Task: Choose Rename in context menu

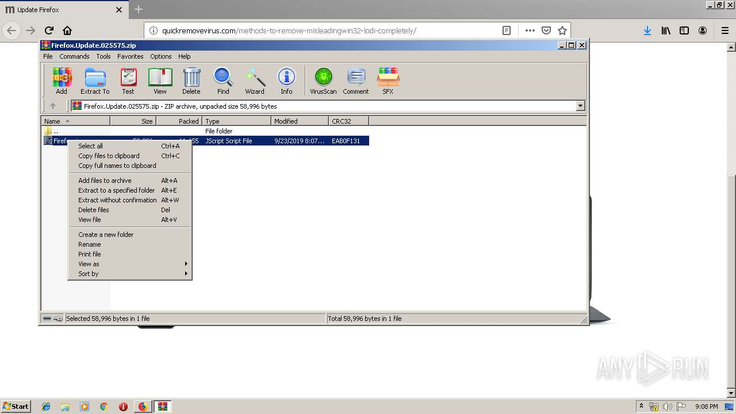Action: pyautogui.click(x=130, y=244)
